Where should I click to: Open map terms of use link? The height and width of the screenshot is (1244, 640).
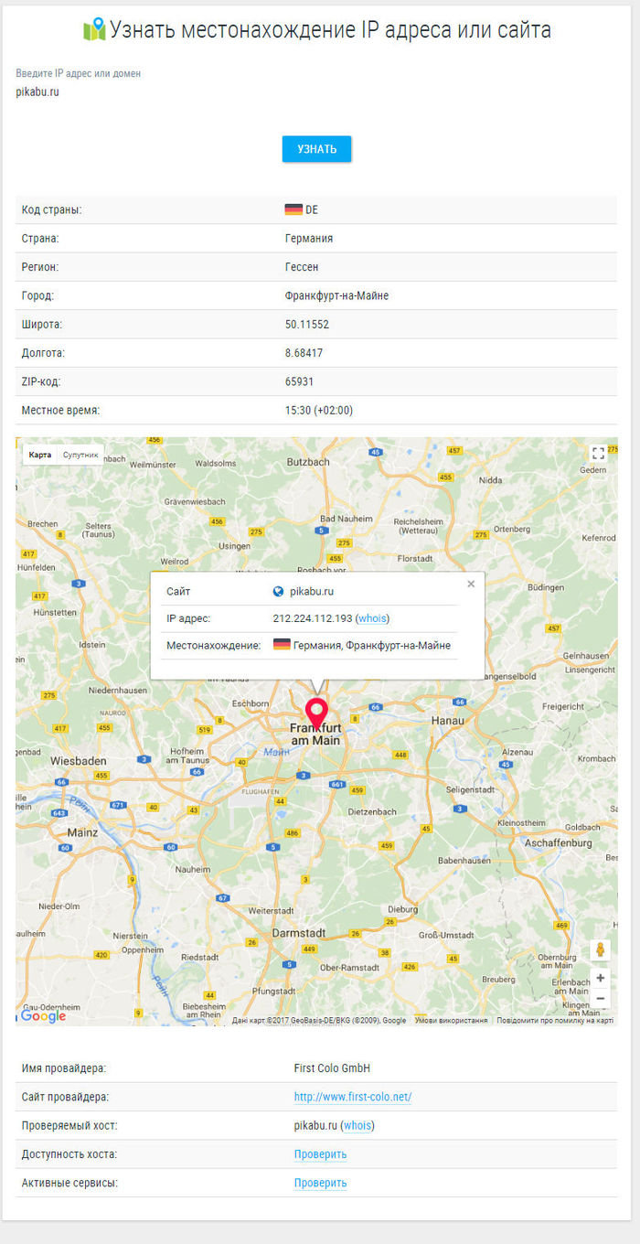(451, 1020)
